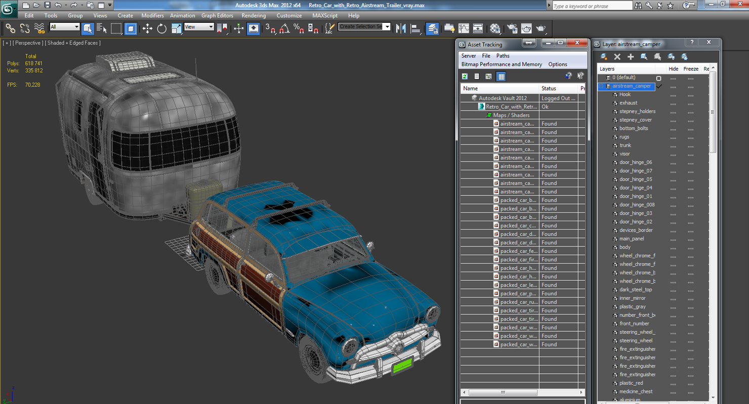Click the Hide column header

[x=673, y=69]
